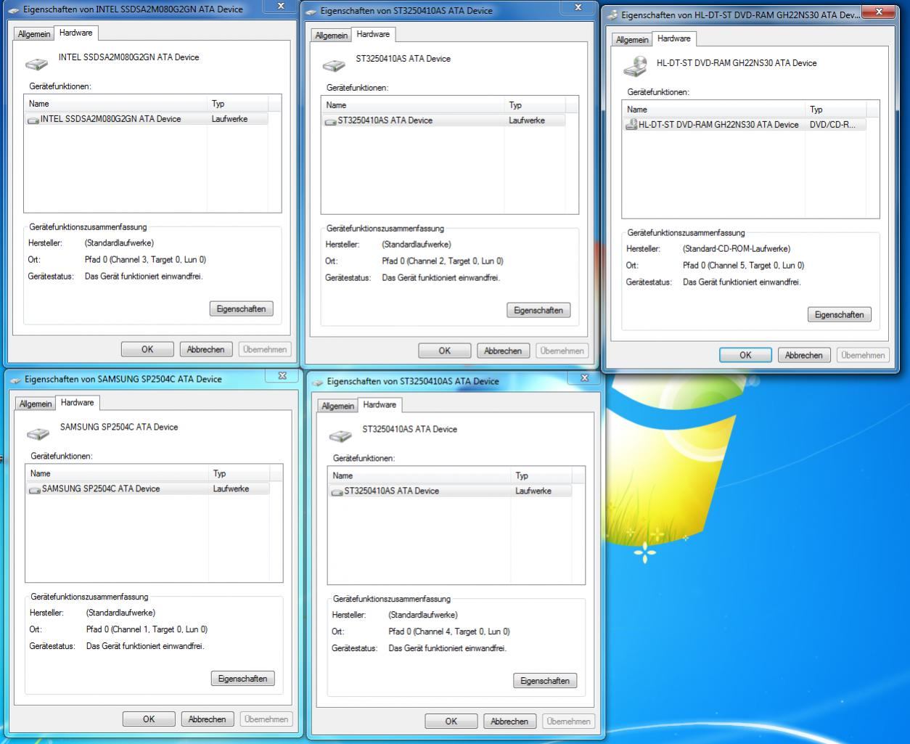Click the large DVD drive icon in HL-DT-ST window
The image size is (910, 744).
point(636,66)
